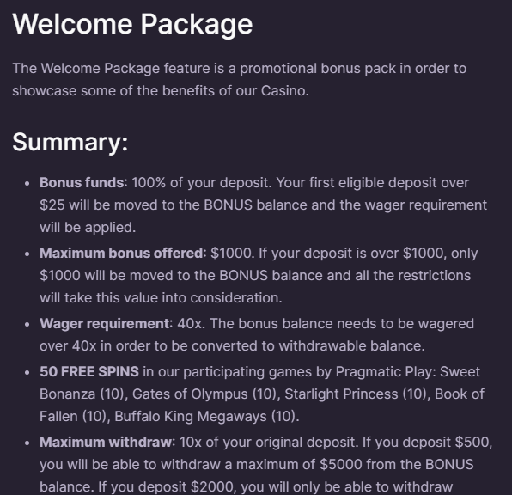The image size is (512, 495).
Task: Click the Pragmatic Play provider name
Action: [386, 372]
